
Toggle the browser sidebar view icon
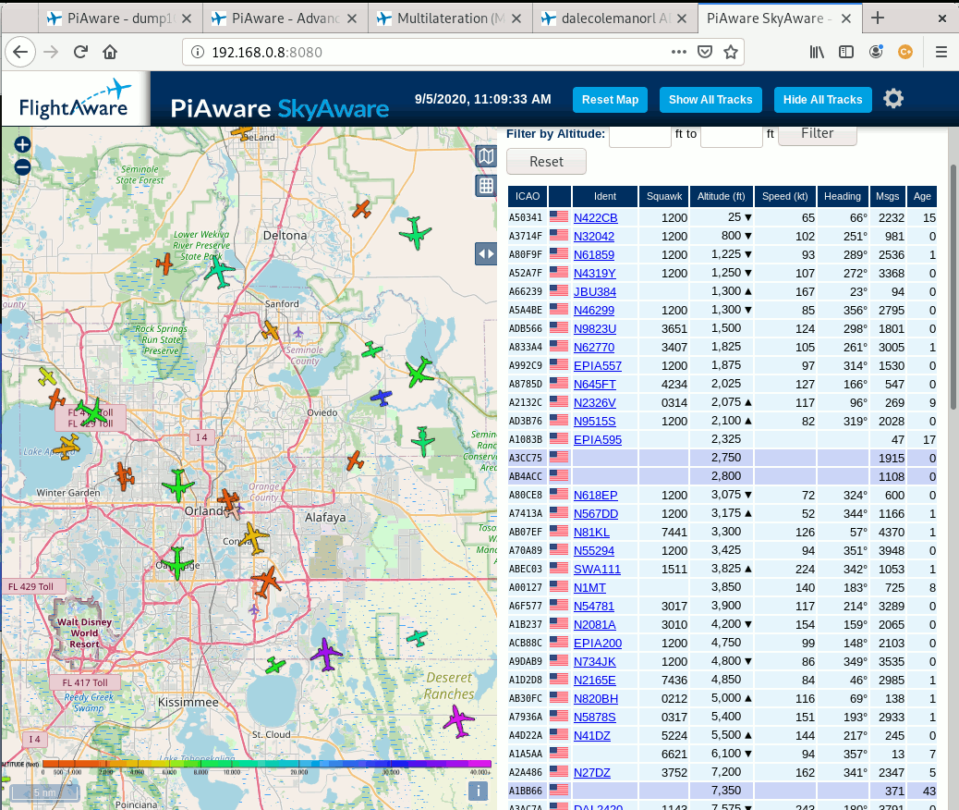[x=846, y=52]
